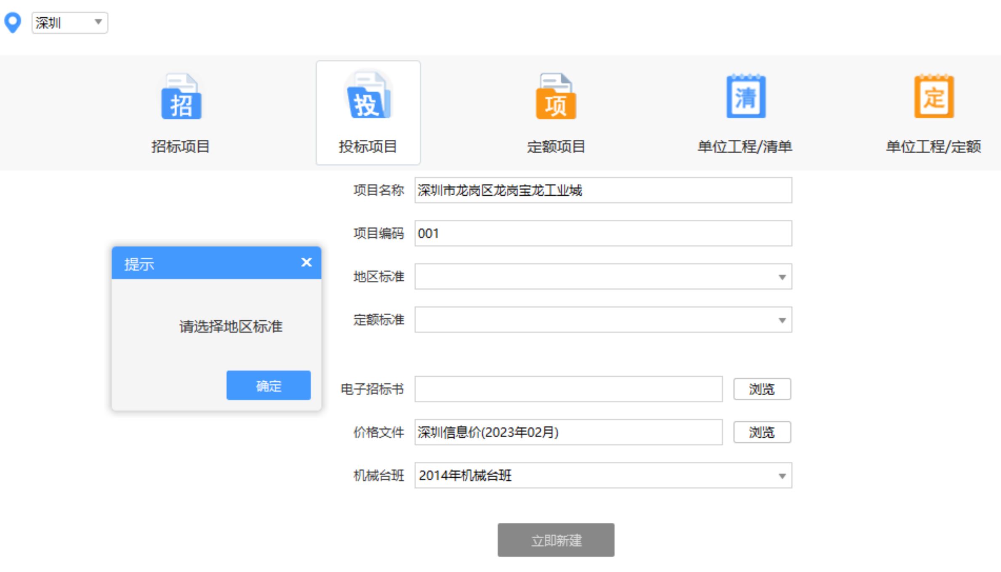Switch to 定额项目 tab label
The height and width of the screenshot is (572, 1001).
pyautogui.click(x=556, y=146)
